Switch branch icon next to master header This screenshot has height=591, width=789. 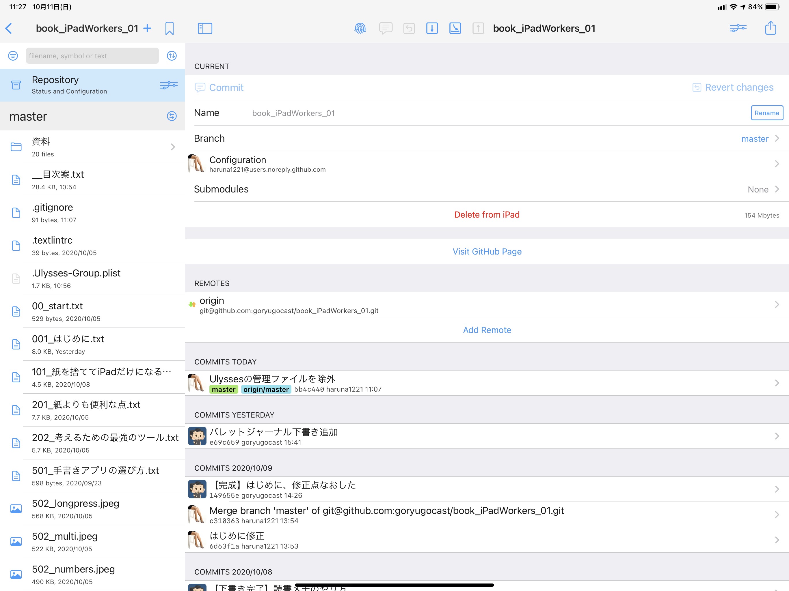(x=172, y=116)
